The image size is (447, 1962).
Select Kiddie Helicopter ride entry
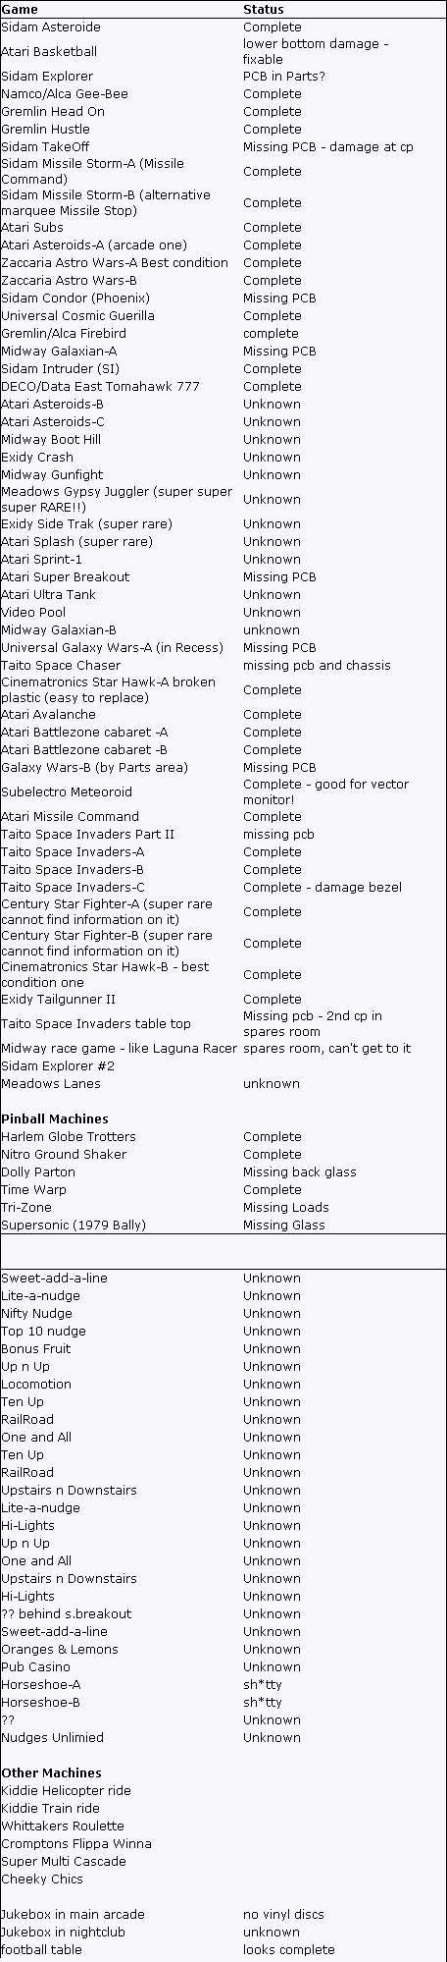coord(66,1790)
